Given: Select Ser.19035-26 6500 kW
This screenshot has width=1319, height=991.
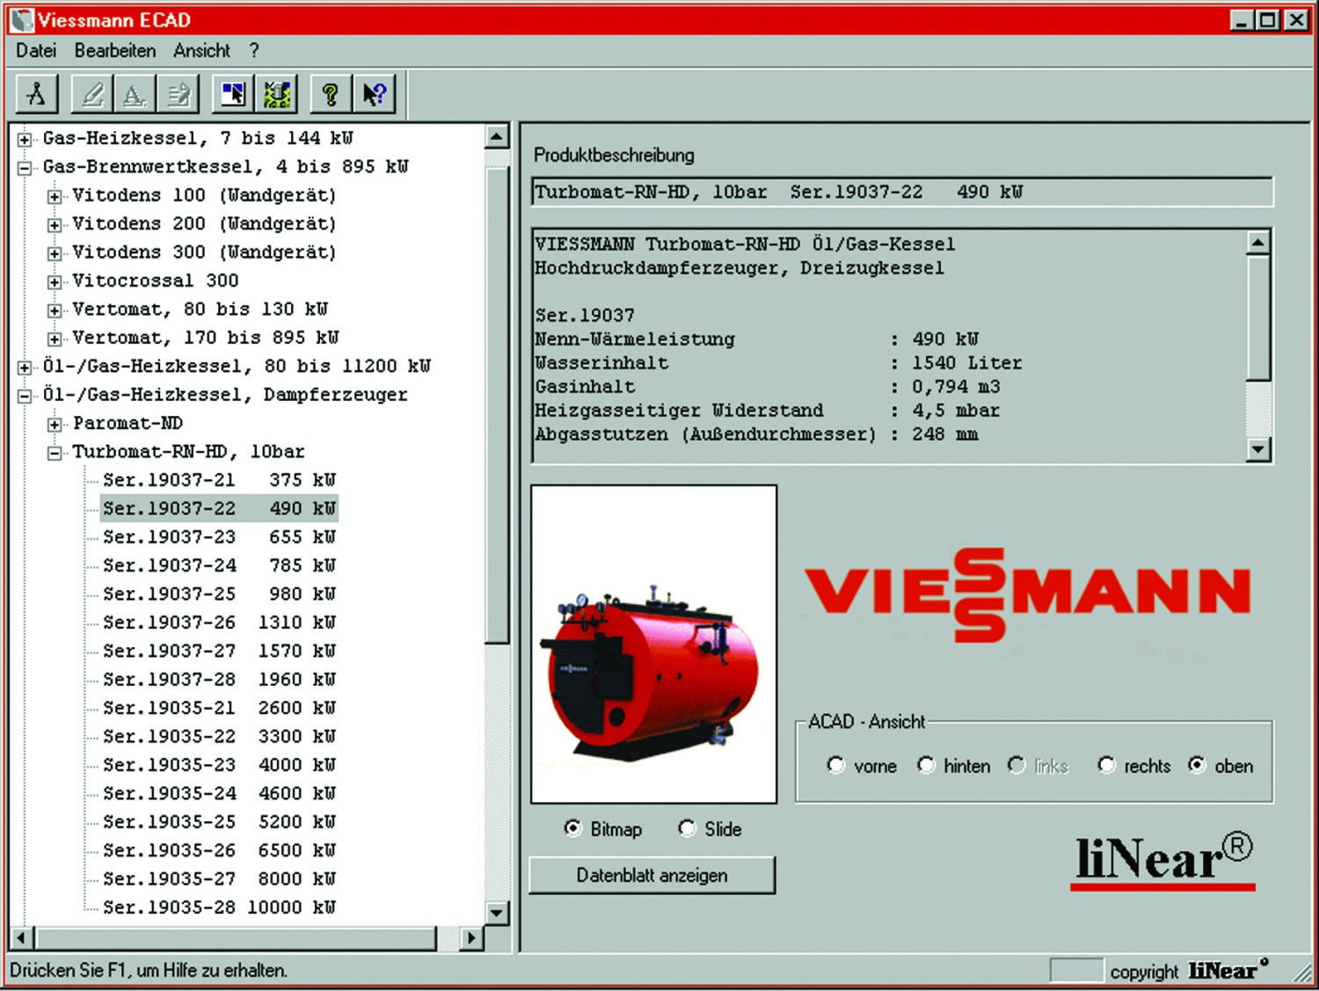Looking at the screenshot, I should (219, 850).
